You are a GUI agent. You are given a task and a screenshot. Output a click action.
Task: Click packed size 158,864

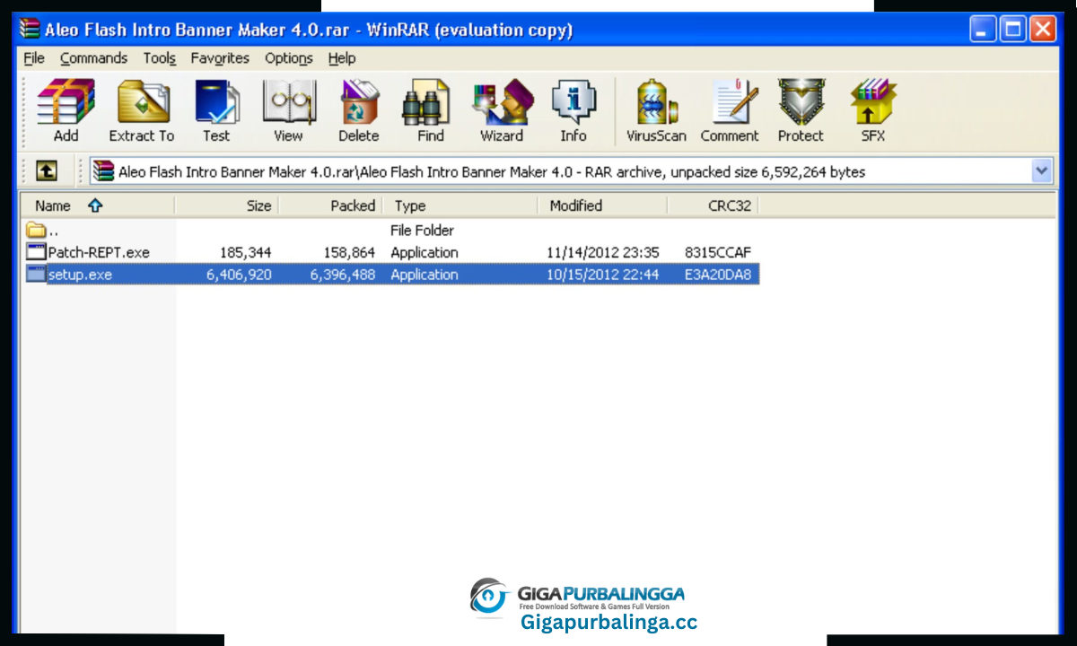[x=349, y=253]
